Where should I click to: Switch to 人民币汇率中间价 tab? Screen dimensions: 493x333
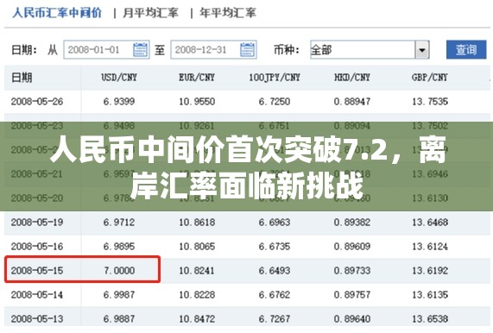pos(57,13)
